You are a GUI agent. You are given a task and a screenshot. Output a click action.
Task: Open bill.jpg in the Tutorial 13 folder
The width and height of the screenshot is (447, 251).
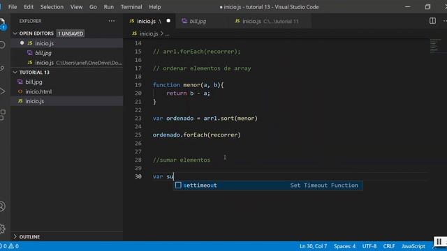pos(67,82)
